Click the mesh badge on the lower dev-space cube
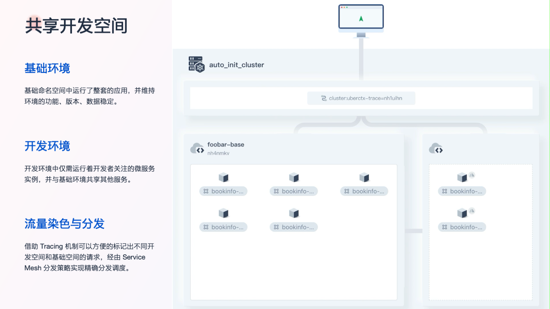Image resolution: width=550 pixels, height=309 pixels. pyautogui.click(x=472, y=211)
